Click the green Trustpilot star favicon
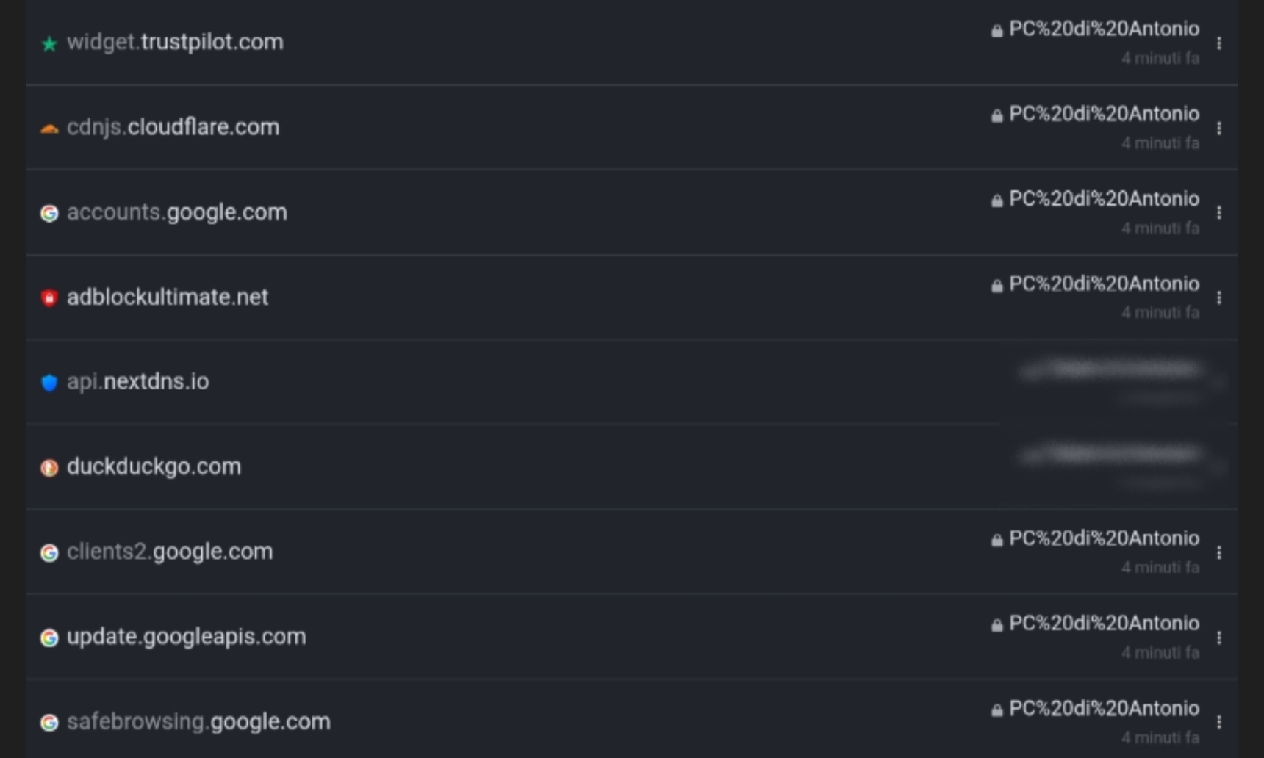The width and height of the screenshot is (1264, 758). click(x=49, y=44)
